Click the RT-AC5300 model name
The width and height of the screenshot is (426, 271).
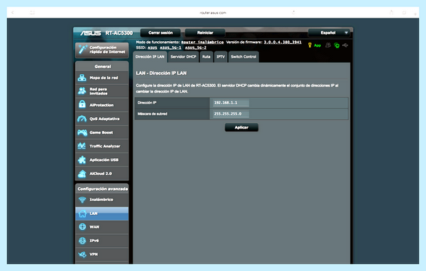coord(119,33)
